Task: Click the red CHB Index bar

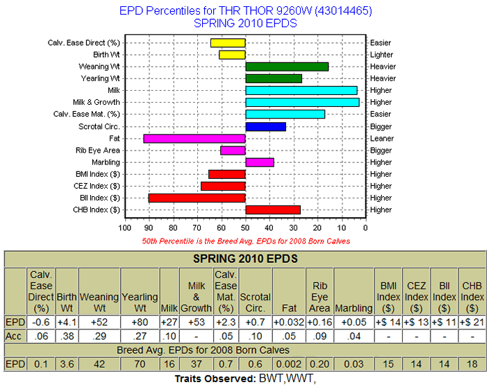Action: [273, 210]
